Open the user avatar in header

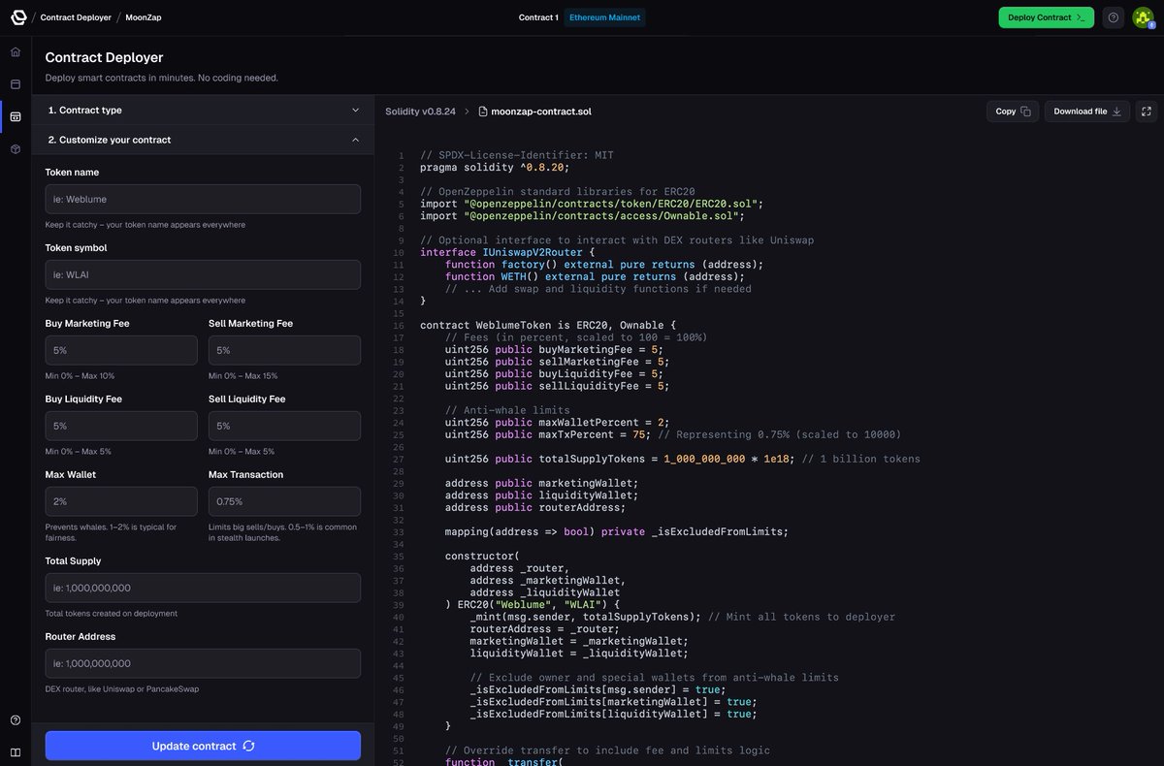pyautogui.click(x=1143, y=17)
